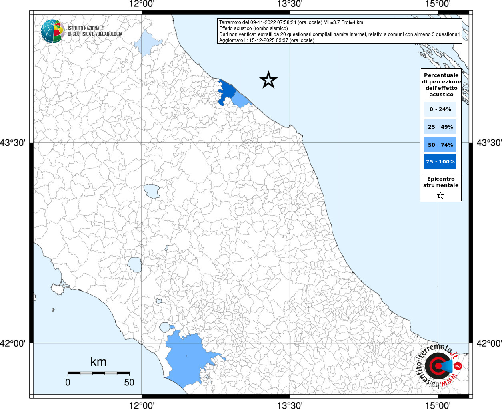This screenshot has width=502, height=409.
Task: Click the hai sentito il terremoto logo
Action: 439,365
